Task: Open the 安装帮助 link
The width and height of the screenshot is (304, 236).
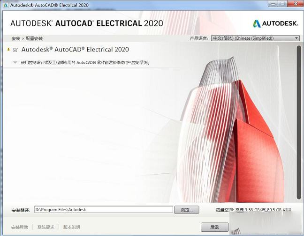Action: pyautogui.click(x=20, y=227)
